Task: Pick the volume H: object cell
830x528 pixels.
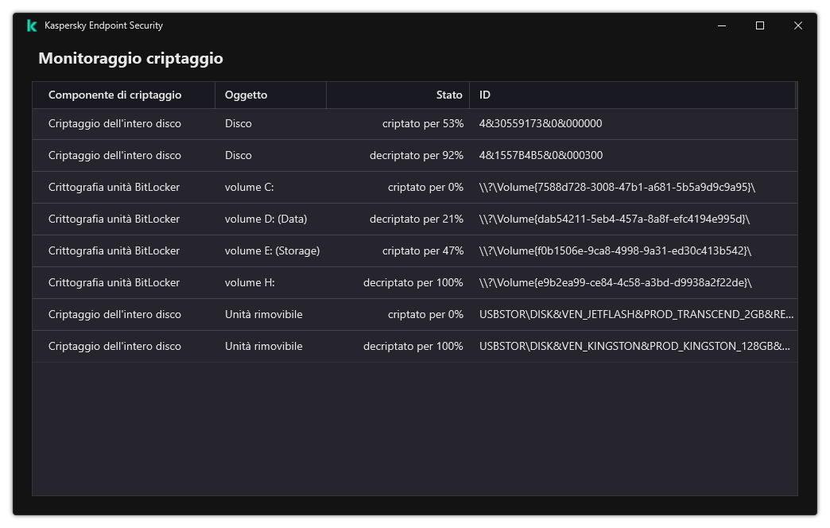Action: (250, 282)
